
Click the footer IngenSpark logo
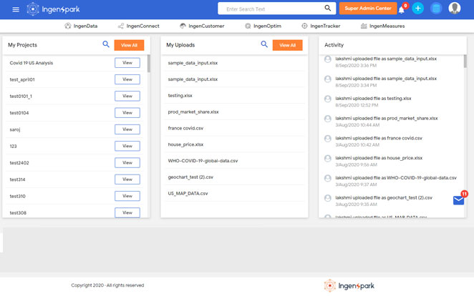click(x=349, y=285)
